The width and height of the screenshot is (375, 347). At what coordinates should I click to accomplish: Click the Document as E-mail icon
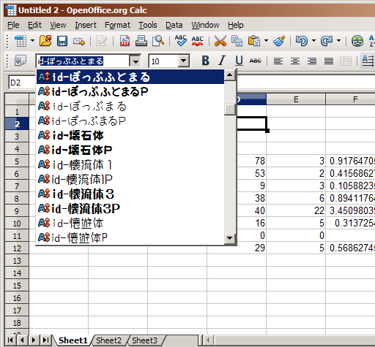79,41
